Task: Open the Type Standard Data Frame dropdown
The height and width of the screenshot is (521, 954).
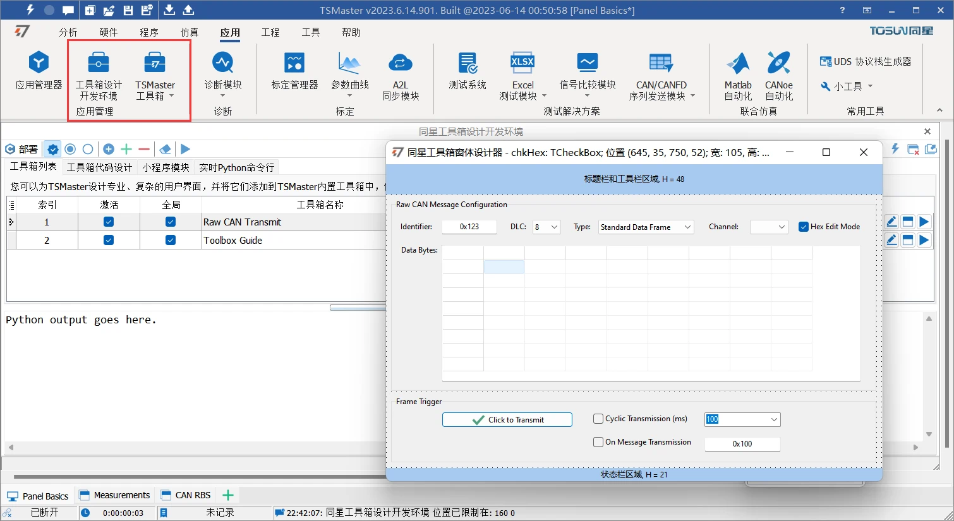Action: tap(687, 227)
